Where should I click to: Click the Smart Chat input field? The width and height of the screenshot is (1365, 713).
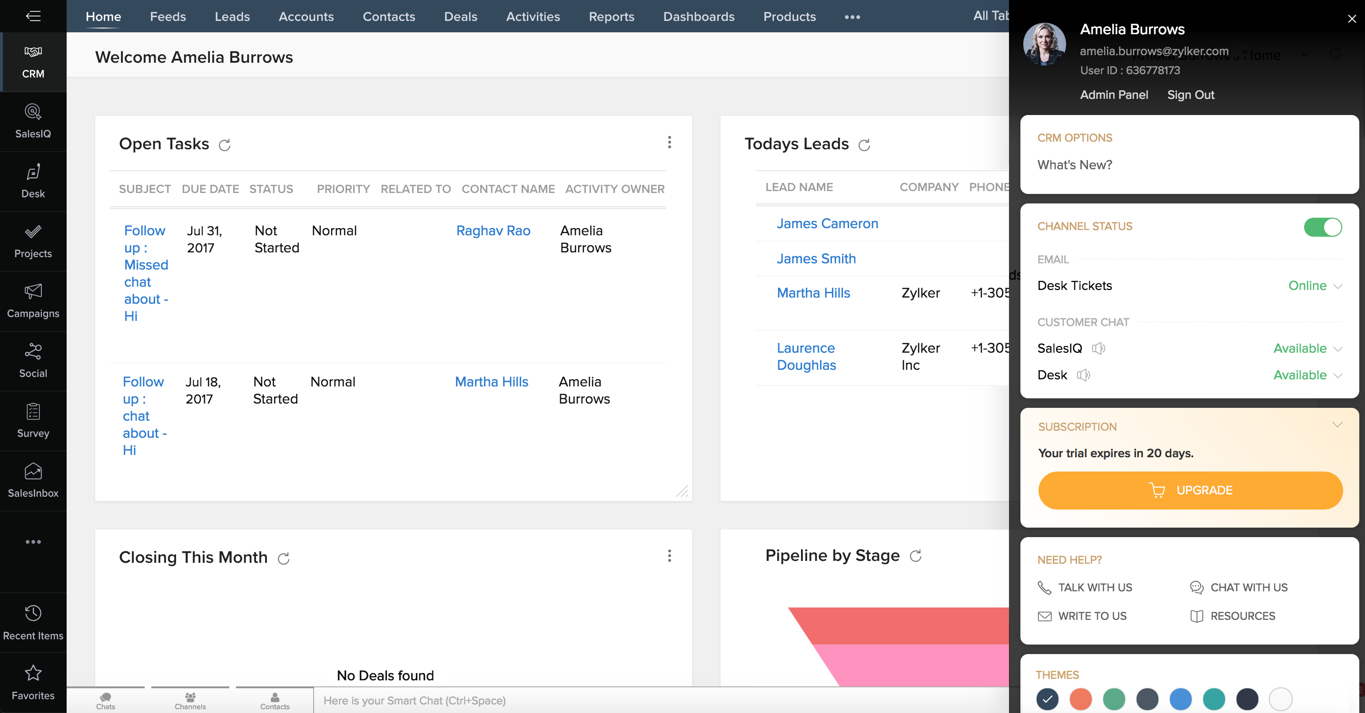[x=477, y=700]
